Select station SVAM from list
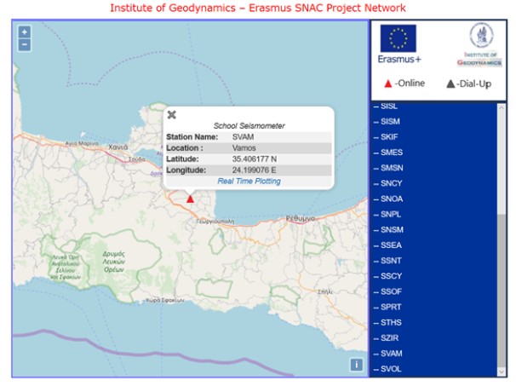The height and width of the screenshot is (386, 516). [x=392, y=354]
